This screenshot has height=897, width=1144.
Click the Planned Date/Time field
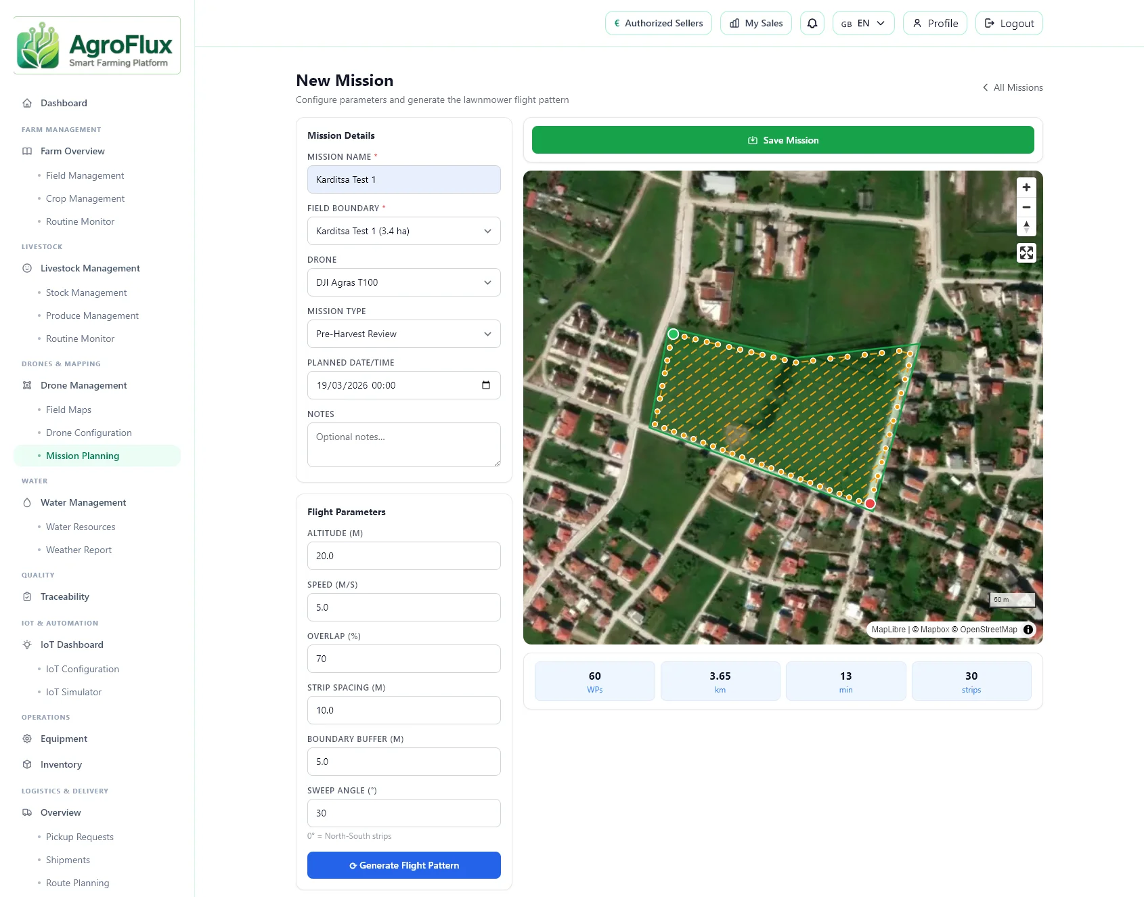point(404,385)
